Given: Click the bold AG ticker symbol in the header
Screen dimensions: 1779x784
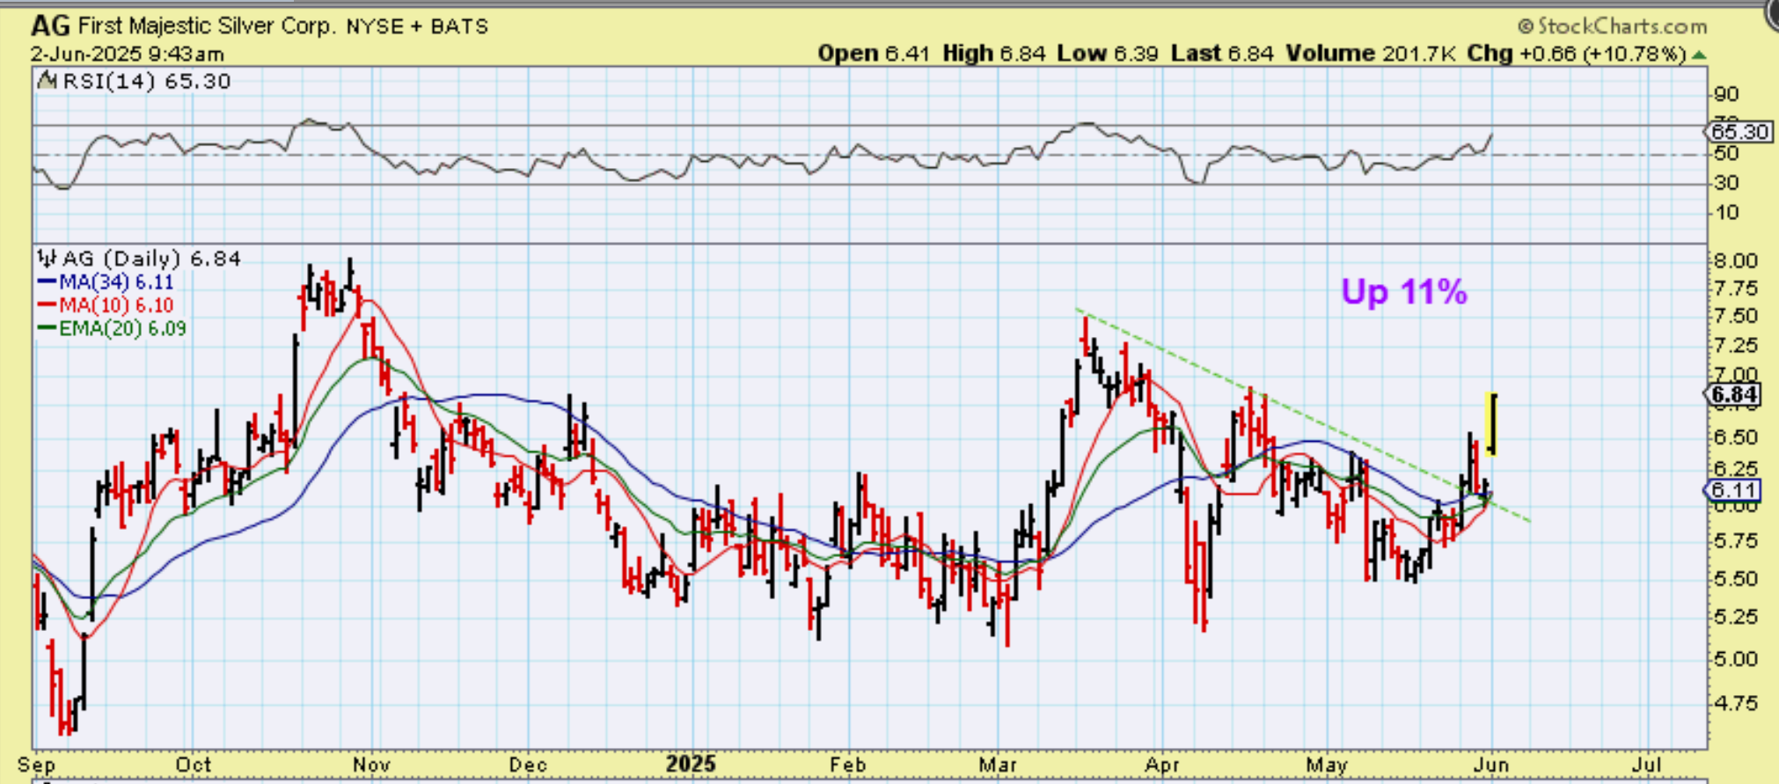Looking at the screenshot, I should 50,26.
